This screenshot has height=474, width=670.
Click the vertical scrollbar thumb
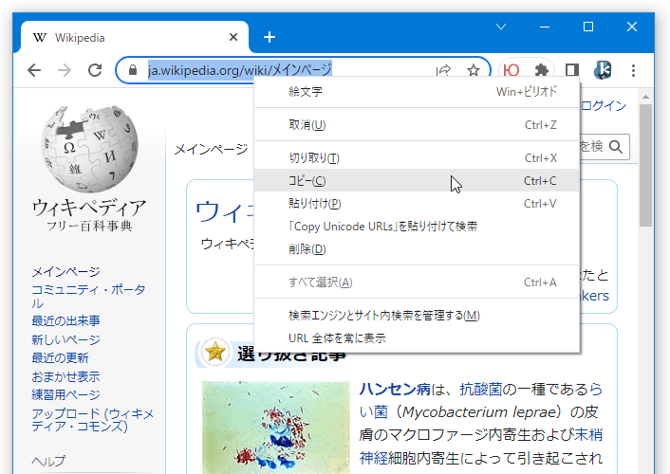pos(645,165)
